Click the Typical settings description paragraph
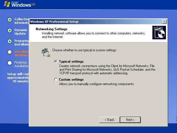 coord(107,70)
